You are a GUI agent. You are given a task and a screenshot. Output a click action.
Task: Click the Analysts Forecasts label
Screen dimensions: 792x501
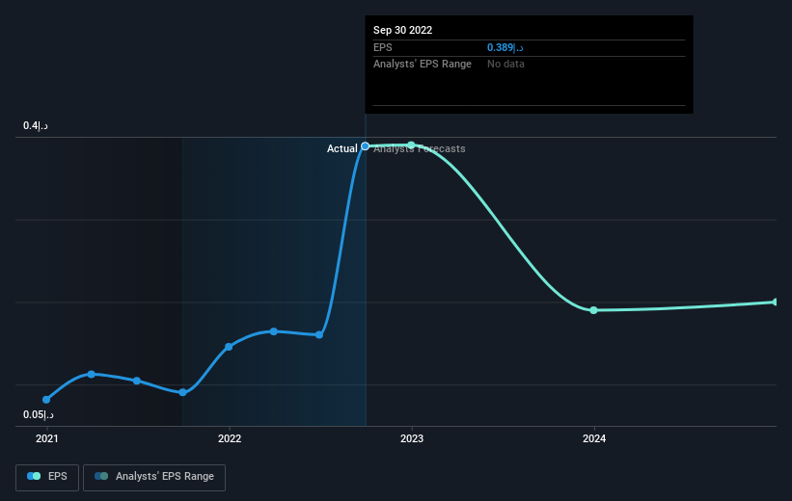[420, 148]
